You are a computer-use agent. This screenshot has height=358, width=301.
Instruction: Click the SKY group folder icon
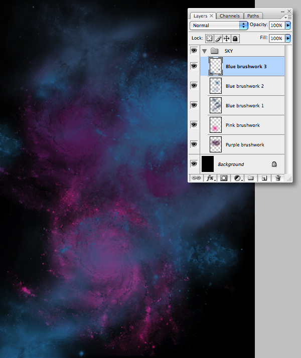214,51
